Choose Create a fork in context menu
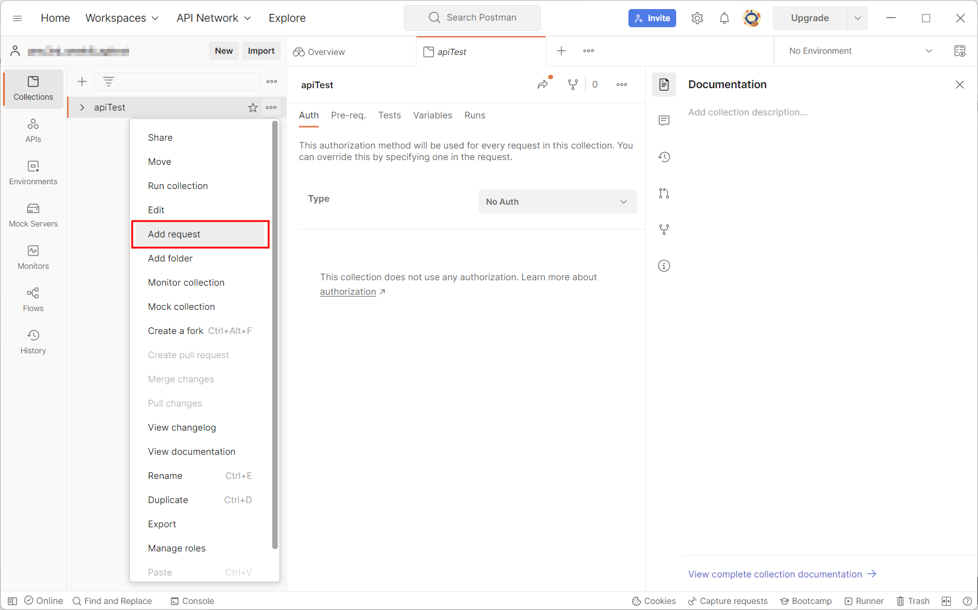The width and height of the screenshot is (978, 610). click(200, 331)
